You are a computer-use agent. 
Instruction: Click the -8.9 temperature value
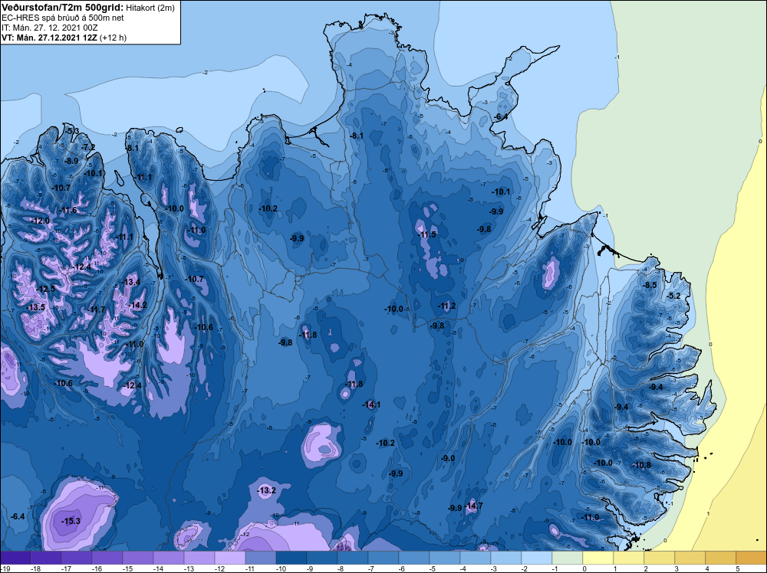coord(71,161)
